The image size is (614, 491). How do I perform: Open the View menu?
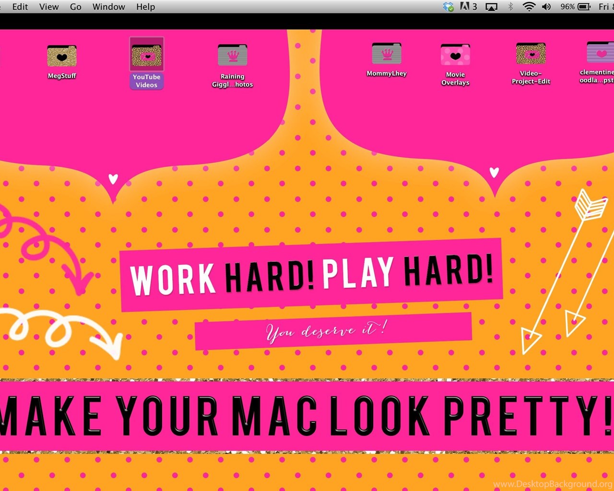click(49, 7)
